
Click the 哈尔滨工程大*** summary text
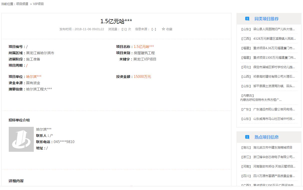(x=39, y=89)
